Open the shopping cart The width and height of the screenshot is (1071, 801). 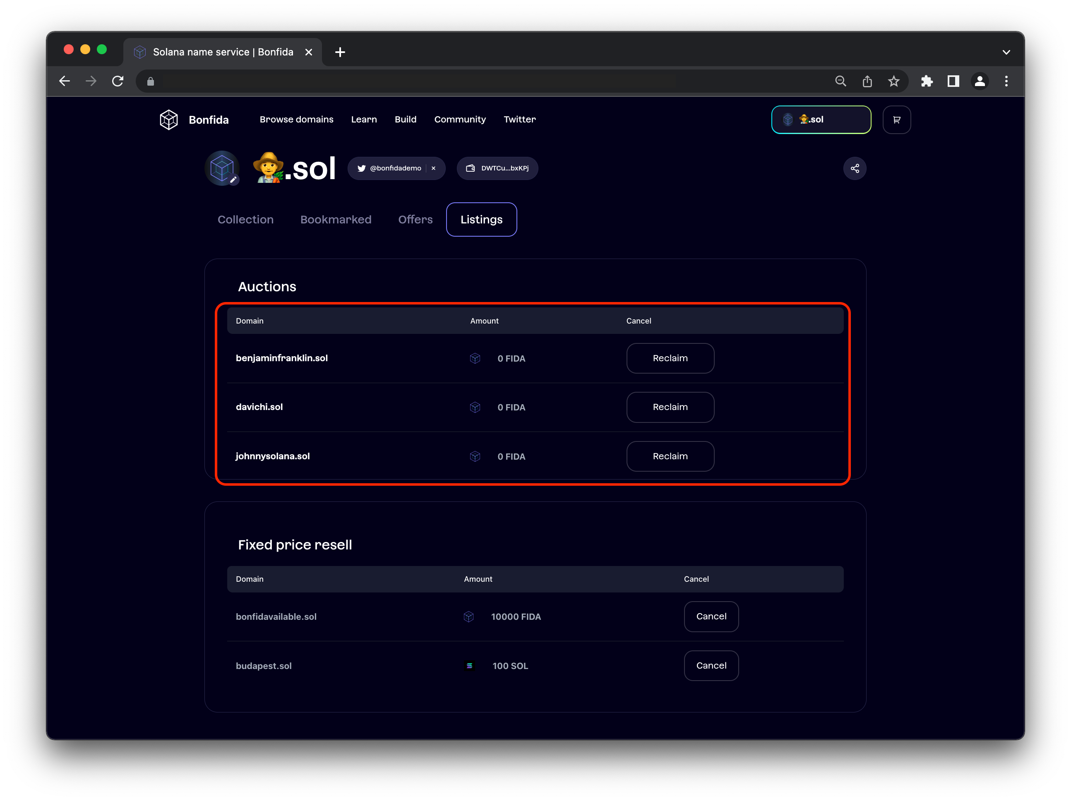896,120
